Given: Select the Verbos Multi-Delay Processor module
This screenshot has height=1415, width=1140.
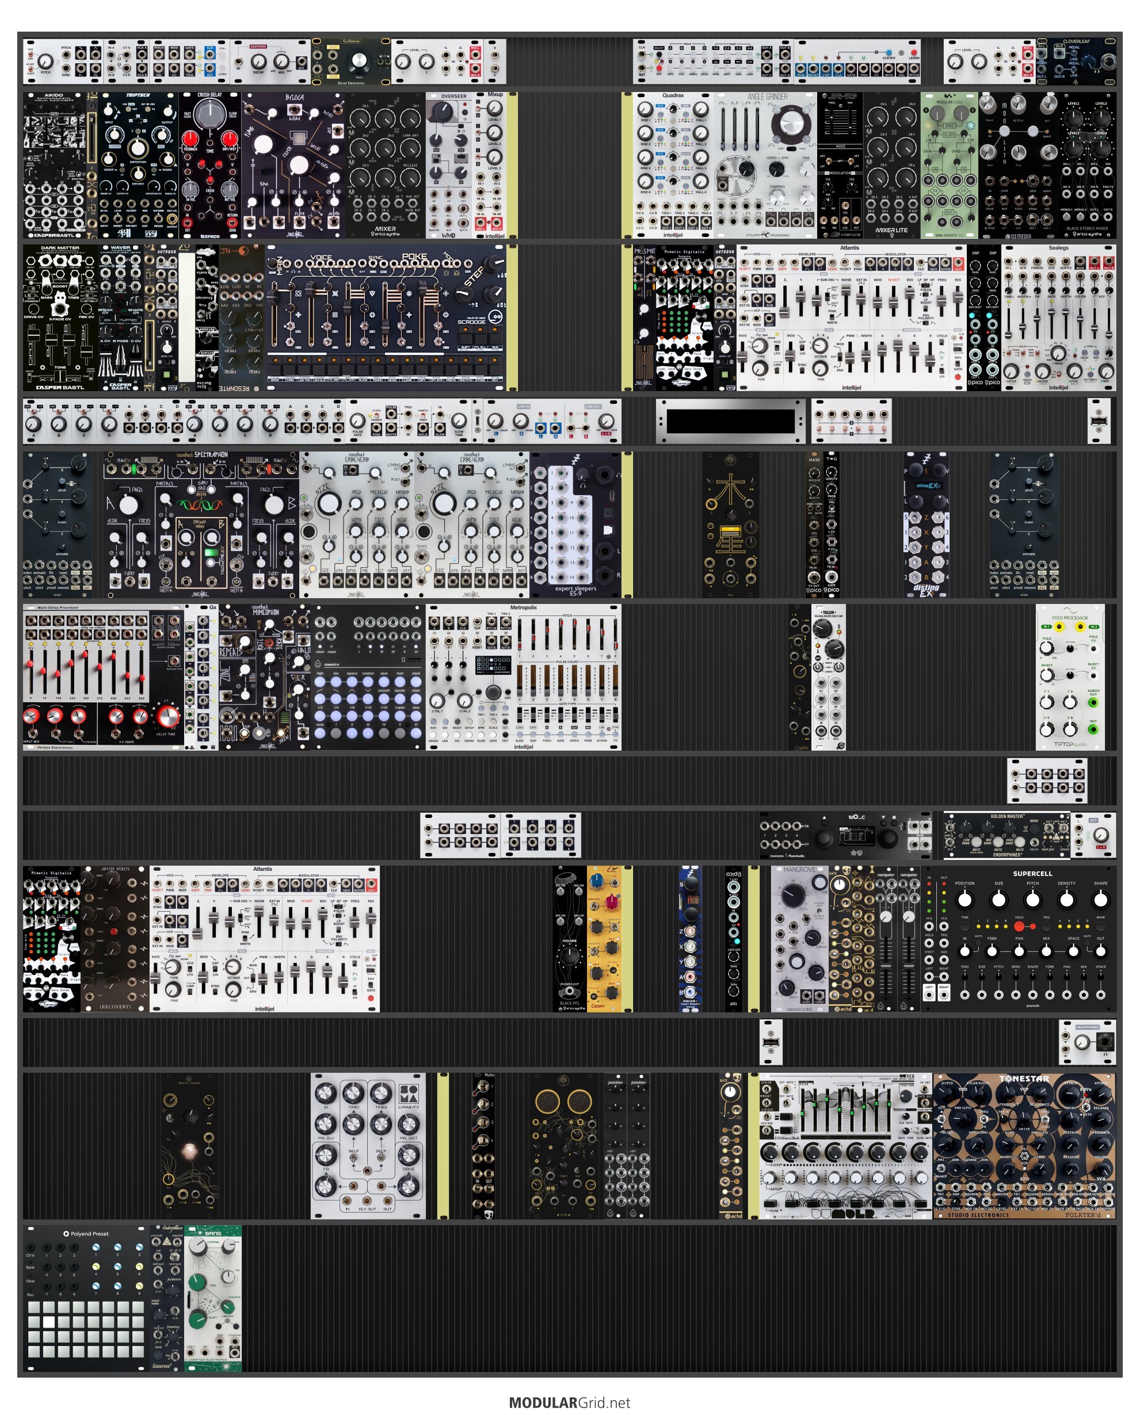Looking at the screenshot, I should coord(104,678).
